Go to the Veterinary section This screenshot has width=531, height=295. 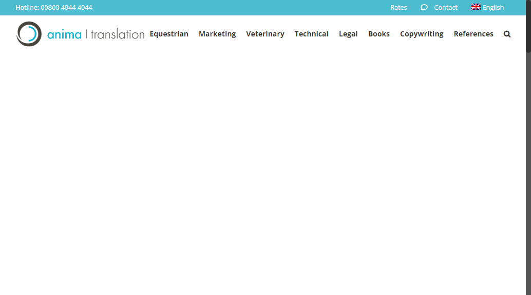[x=265, y=34]
